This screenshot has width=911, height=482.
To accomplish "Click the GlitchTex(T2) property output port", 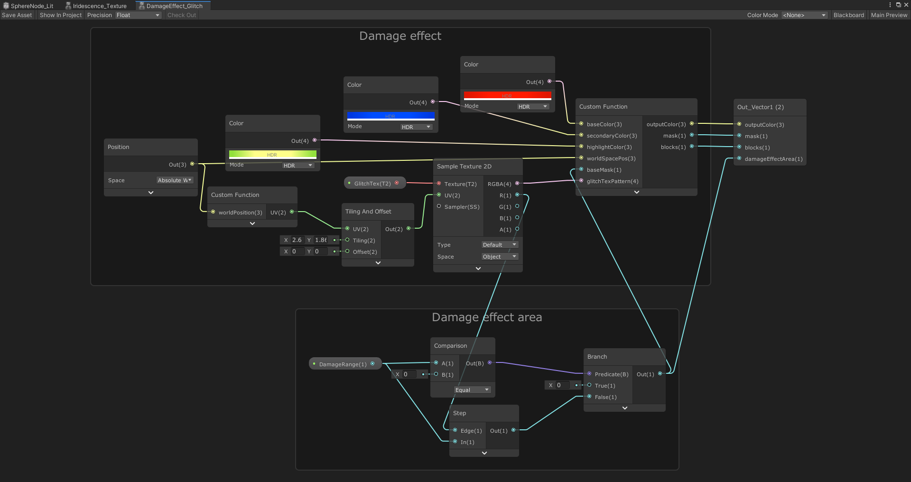I will tap(397, 183).
